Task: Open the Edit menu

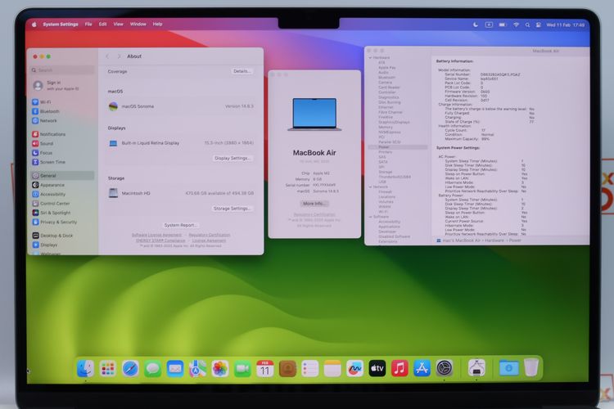Action: pyautogui.click(x=102, y=25)
